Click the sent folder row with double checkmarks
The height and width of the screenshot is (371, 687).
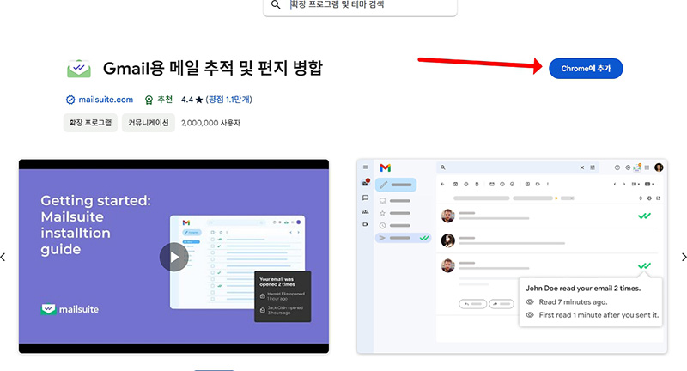coord(403,238)
